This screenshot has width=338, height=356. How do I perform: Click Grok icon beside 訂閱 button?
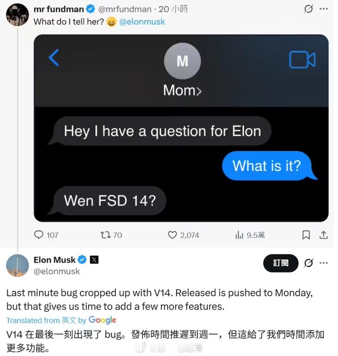[x=308, y=263]
